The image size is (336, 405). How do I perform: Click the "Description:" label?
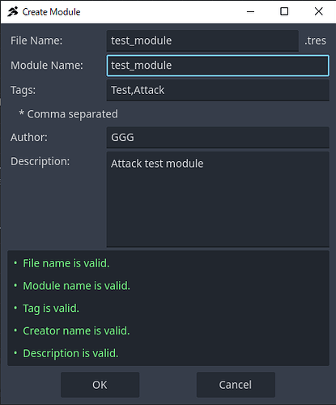(40, 161)
